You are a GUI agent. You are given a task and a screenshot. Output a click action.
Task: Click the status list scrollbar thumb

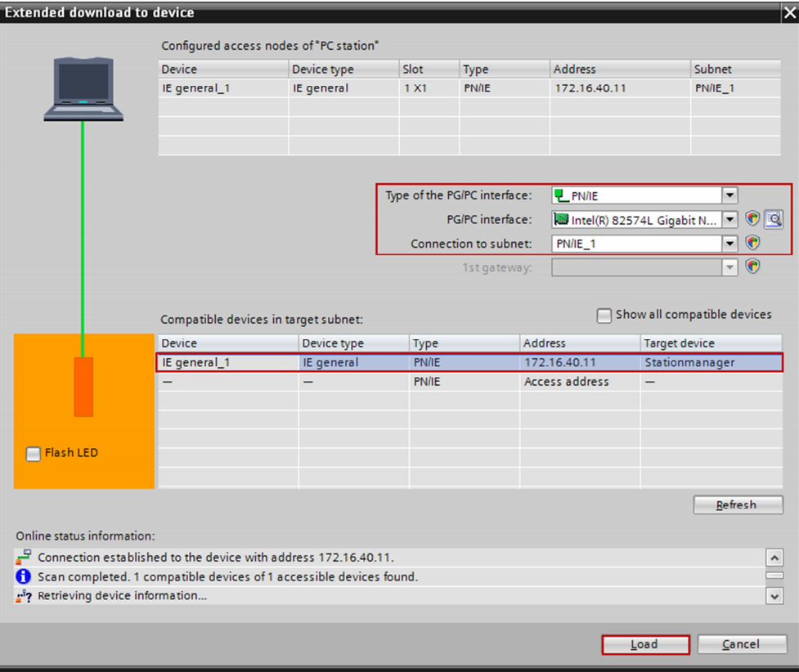[774, 576]
